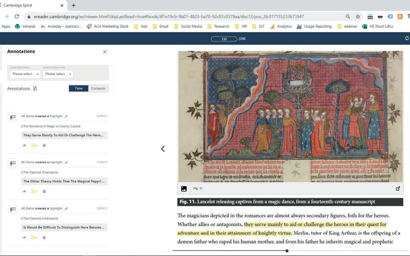410x256 pixels.
Task: Open the Apps bookmark
Action: point(6,27)
